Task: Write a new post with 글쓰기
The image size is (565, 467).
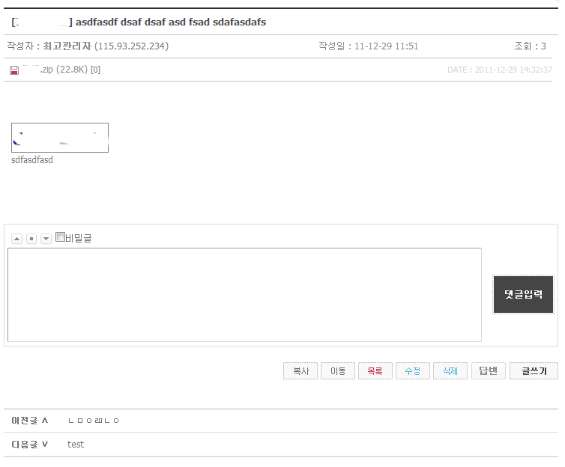Action: [534, 370]
